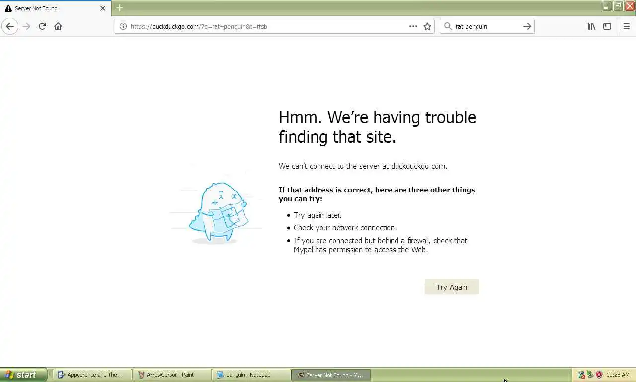
Task: Click the network connection tray icon
Action: pos(581,375)
